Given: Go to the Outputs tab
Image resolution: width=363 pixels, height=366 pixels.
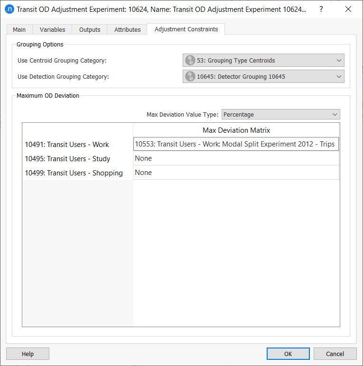Looking at the screenshot, I should tap(90, 29).
